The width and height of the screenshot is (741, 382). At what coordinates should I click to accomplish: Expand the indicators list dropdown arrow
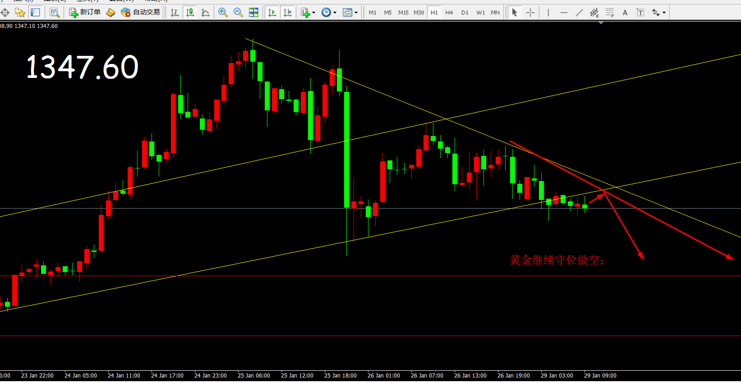313,13
